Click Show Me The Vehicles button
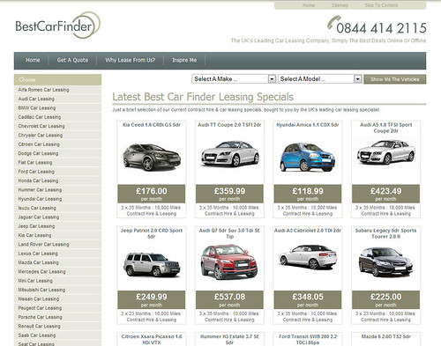This screenshot has height=346, width=441. click(x=395, y=79)
